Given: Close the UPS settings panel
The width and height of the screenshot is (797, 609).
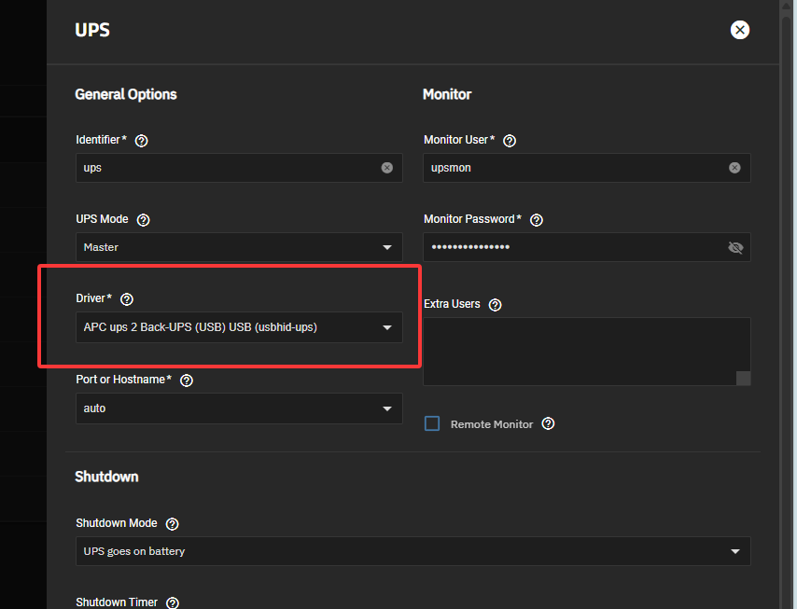Looking at the screenshot, I should click(740, 30).
